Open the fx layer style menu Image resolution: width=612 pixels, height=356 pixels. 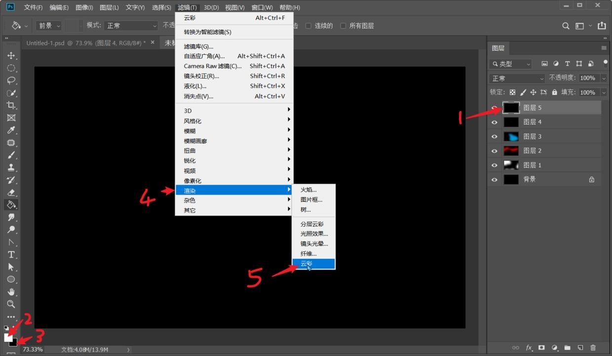click(x=529, y=348)
